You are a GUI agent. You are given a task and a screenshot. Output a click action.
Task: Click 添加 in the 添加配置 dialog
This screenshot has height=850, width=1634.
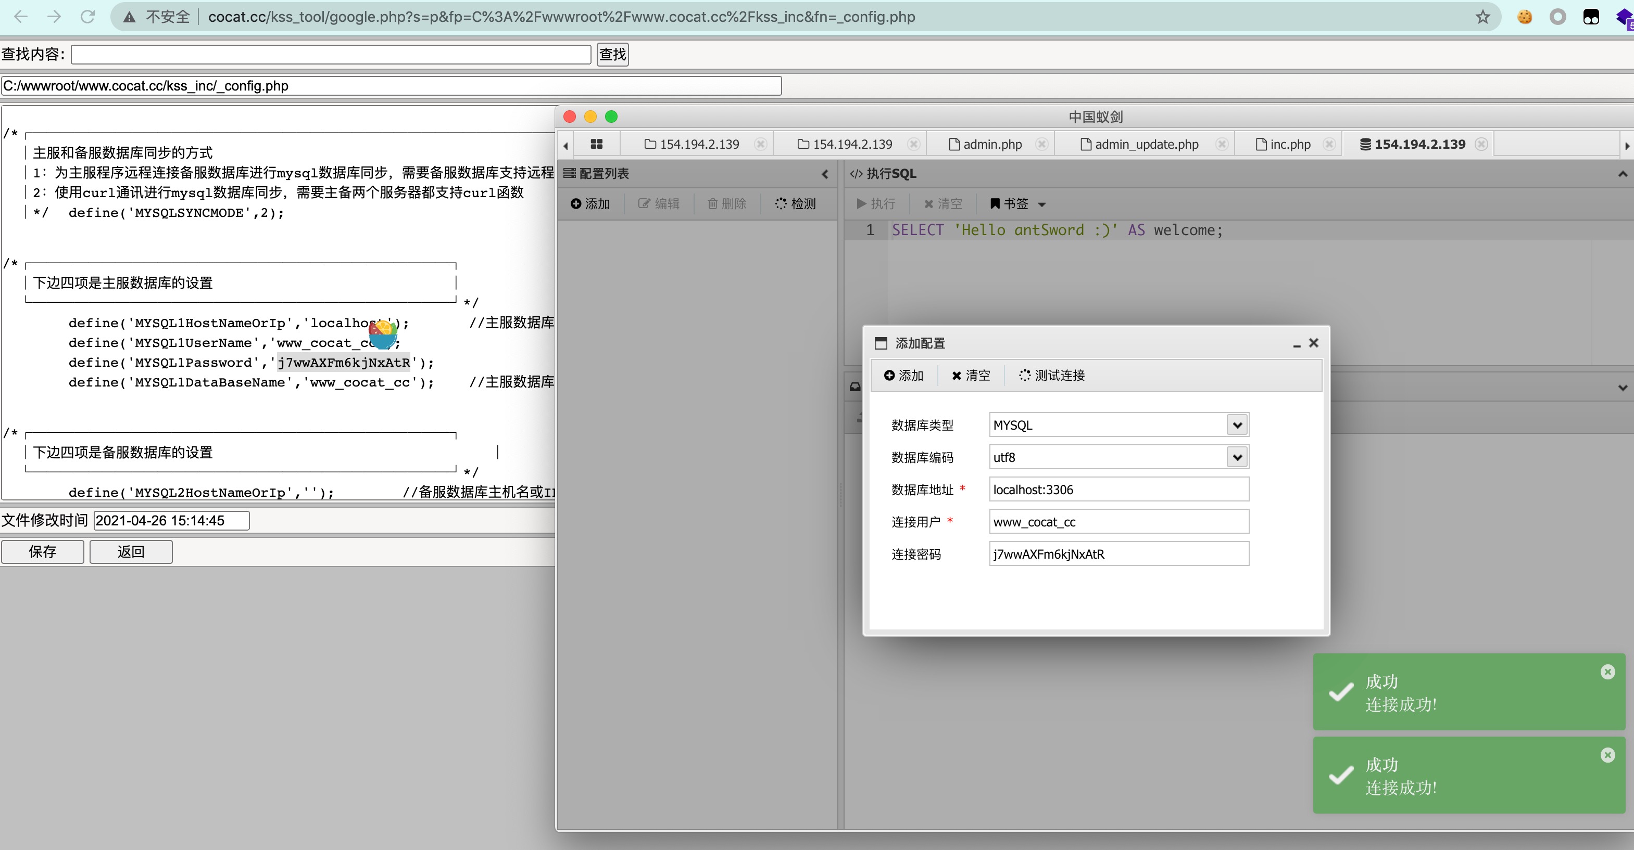click(903, 375)
